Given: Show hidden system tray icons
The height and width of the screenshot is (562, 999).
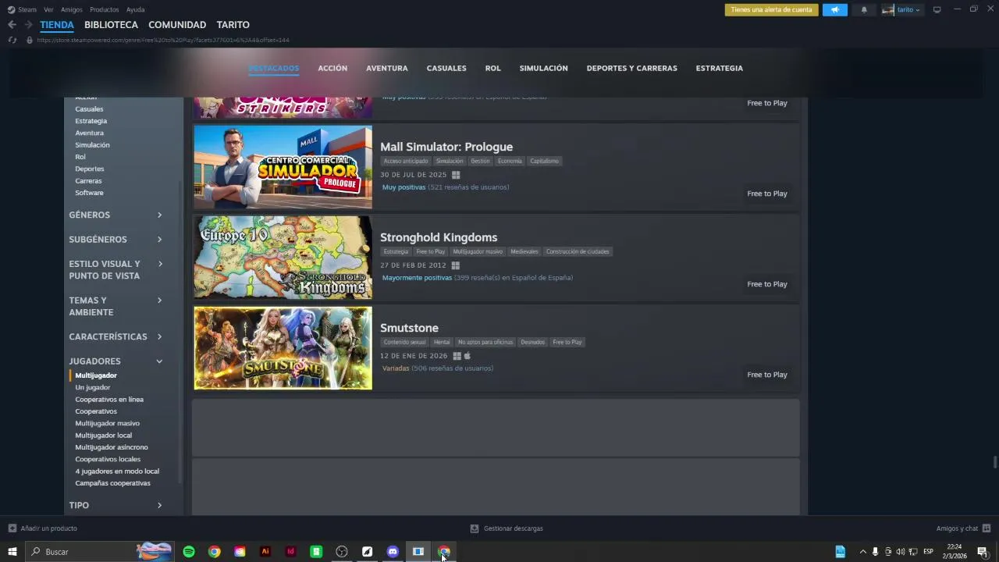Looking at the screenshot, I should click(x=862, y=552).
